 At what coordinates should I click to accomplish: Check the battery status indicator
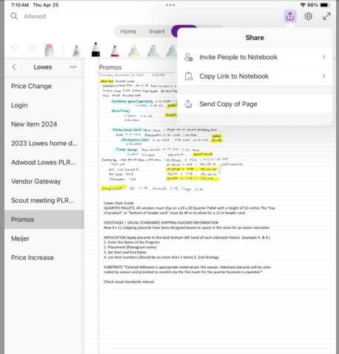coord(325,5)
